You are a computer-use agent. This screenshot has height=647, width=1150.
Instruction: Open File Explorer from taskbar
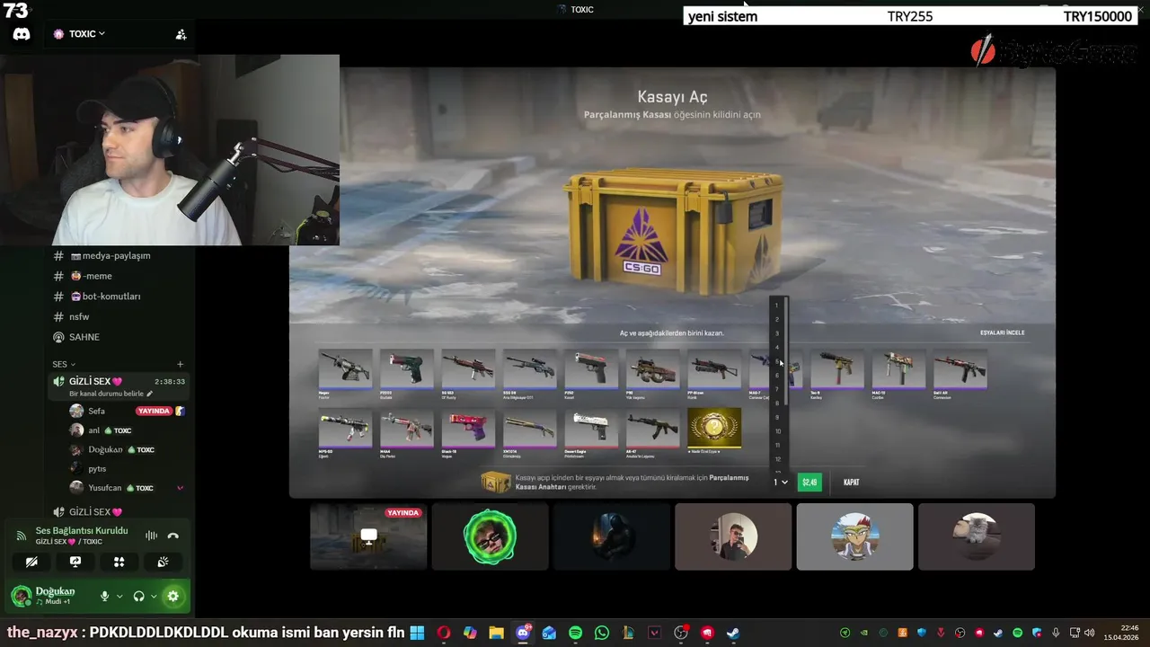pyautogui.click(x=496, y=633)
